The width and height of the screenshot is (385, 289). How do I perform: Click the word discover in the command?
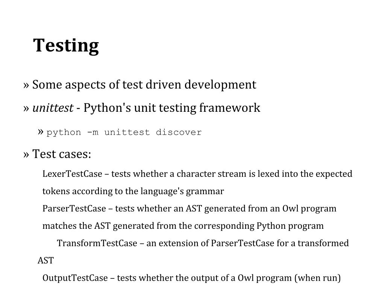click(179, 132)
